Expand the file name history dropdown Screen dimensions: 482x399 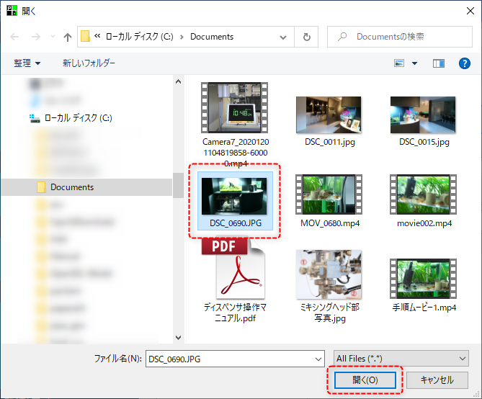pos(318,358)
